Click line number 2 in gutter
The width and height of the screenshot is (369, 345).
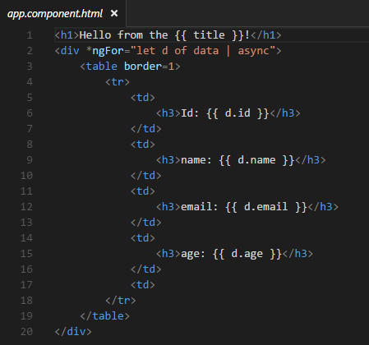(30, 51)
